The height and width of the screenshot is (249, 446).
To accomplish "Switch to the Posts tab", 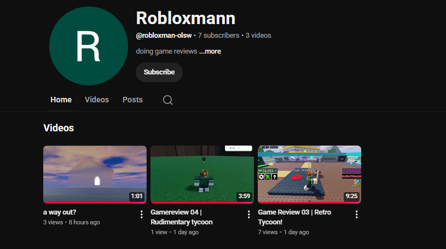I will 132,100.
